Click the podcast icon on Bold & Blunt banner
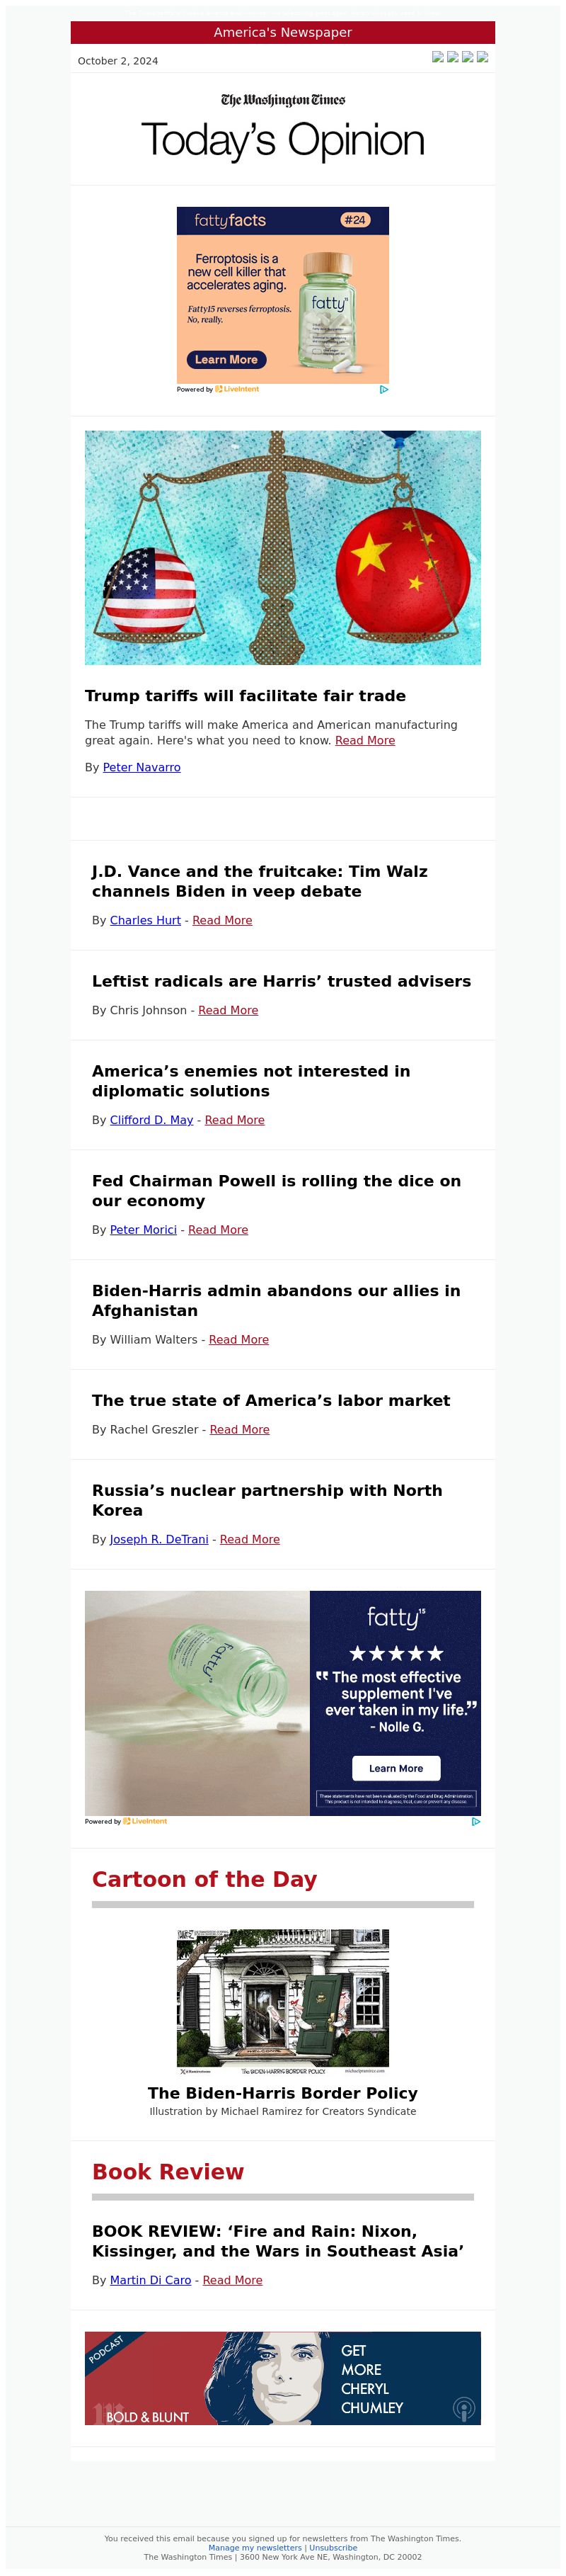Viewport: 566px width, 2576px height. click(x=463, y=2409)
